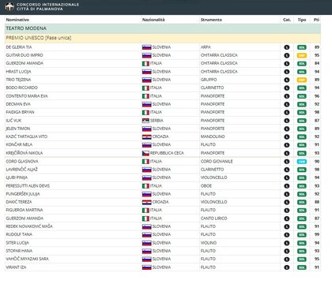Click SERBIA nationality text

[x=157, y=121]
